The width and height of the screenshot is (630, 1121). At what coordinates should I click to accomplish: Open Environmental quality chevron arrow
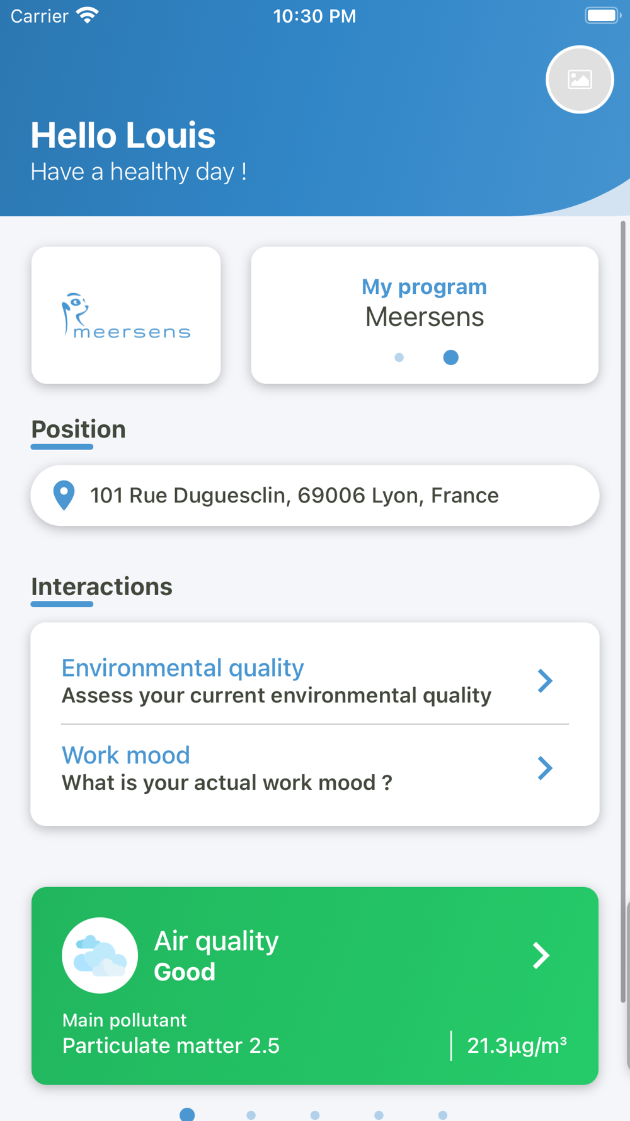coord(545,681)
